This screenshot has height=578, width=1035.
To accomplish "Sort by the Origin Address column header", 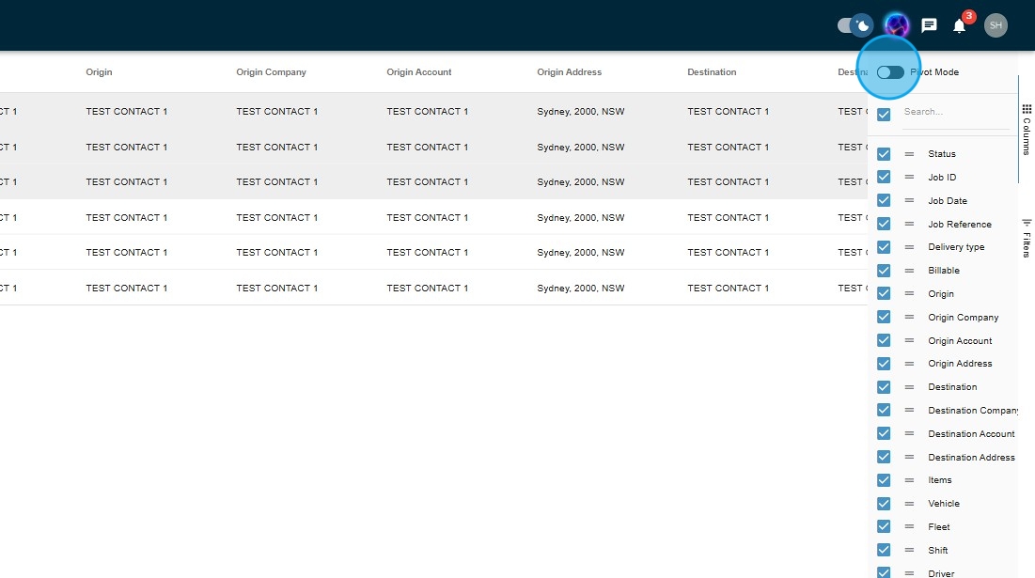I will pos(569,72).
